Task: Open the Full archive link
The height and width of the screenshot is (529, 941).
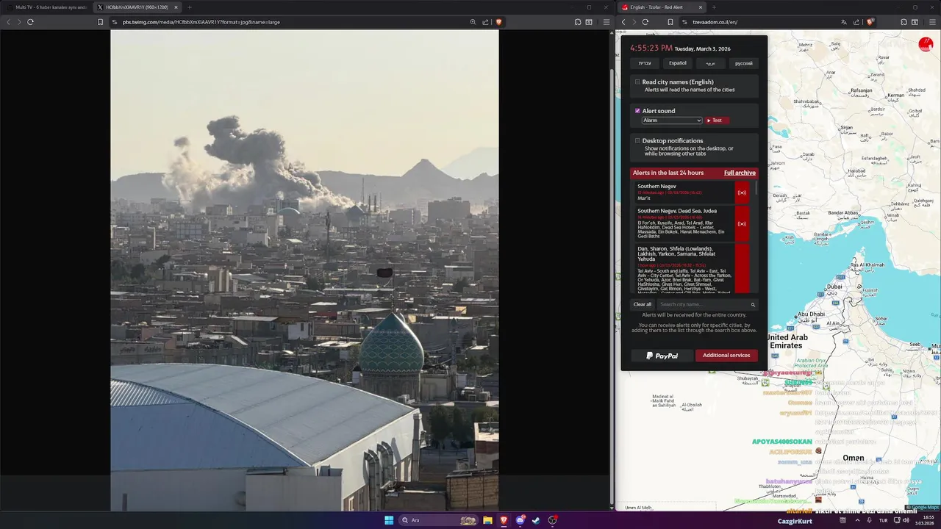Action: (740, 173)
